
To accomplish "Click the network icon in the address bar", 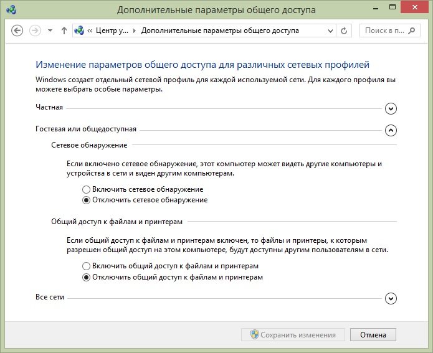I will [x=79, y=31].
